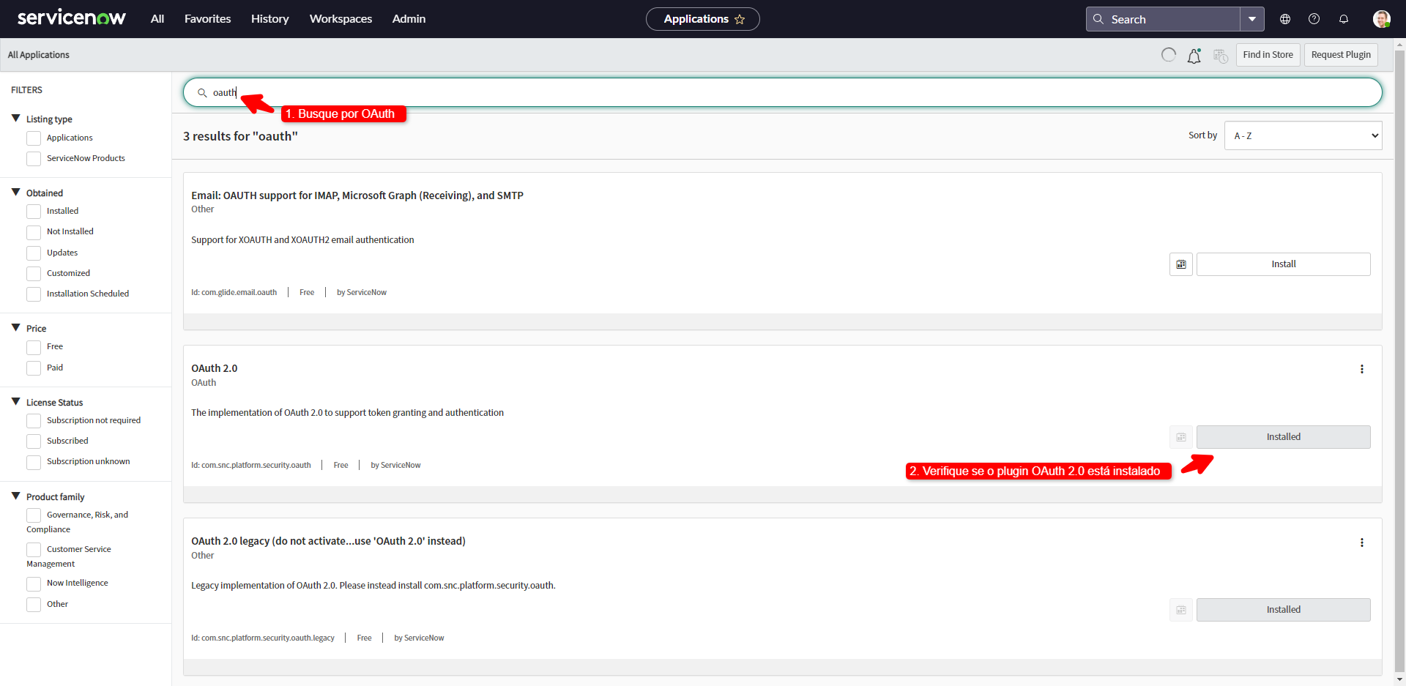Viewport: 1406px width, 686px height.
Task: Click the Request Plugin button
Action: (1341, 55)
